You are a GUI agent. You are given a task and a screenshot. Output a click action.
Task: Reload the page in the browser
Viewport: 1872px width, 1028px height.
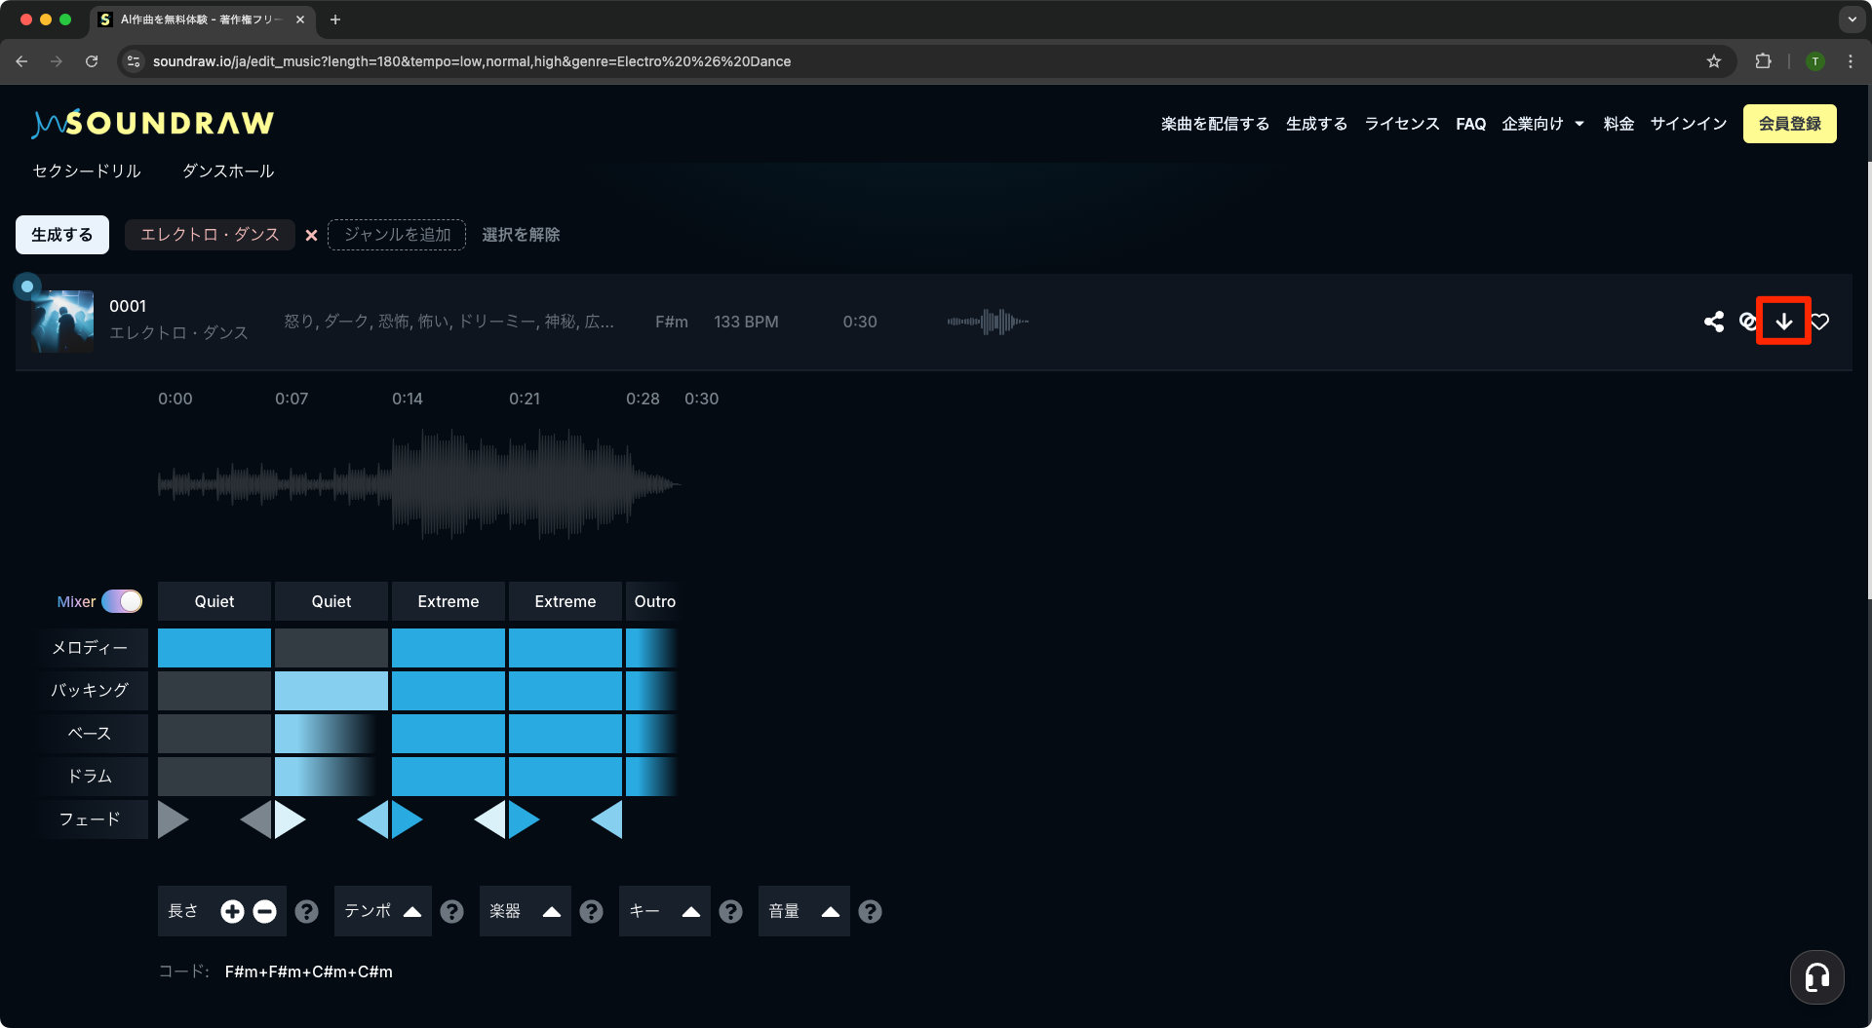pos(92,61)
